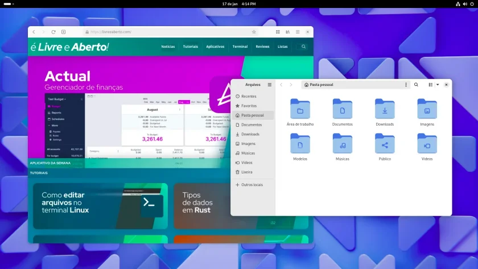The image size is (478, 269).
Task: Open network status icon in top bar
Action: coord(458,4)
